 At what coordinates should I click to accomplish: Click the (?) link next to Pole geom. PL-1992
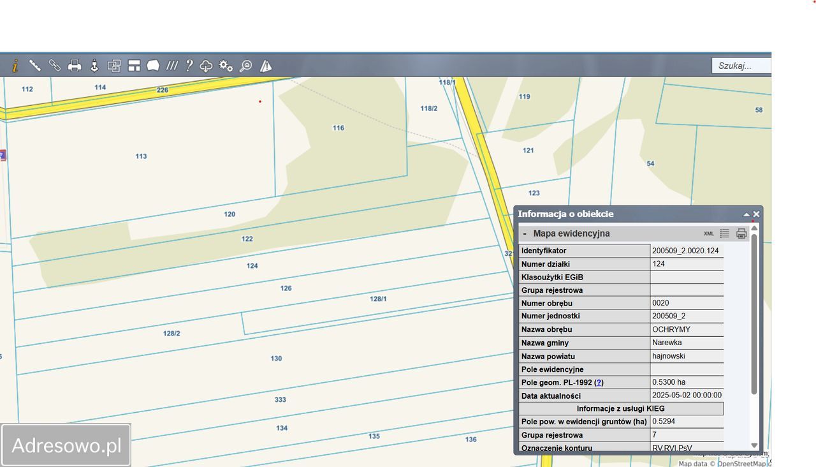(599, 383)
